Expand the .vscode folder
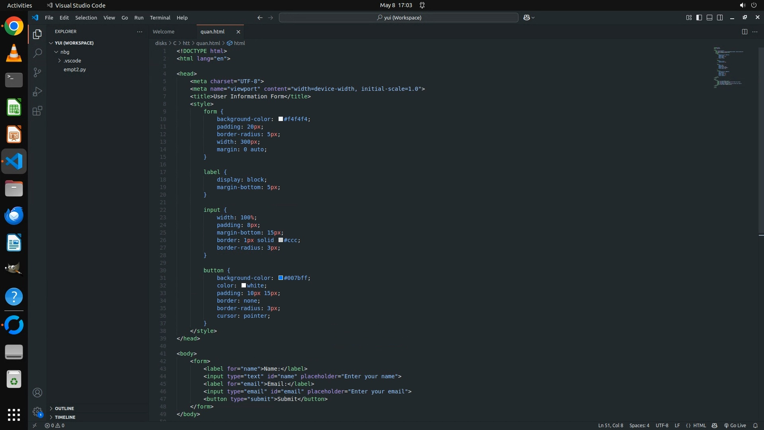The height and width of the screenshot is (430, 764). click(x=72, y=61)
